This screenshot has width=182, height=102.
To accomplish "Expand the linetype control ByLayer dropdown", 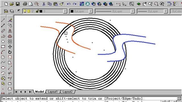I will click(x=133, y=11).
